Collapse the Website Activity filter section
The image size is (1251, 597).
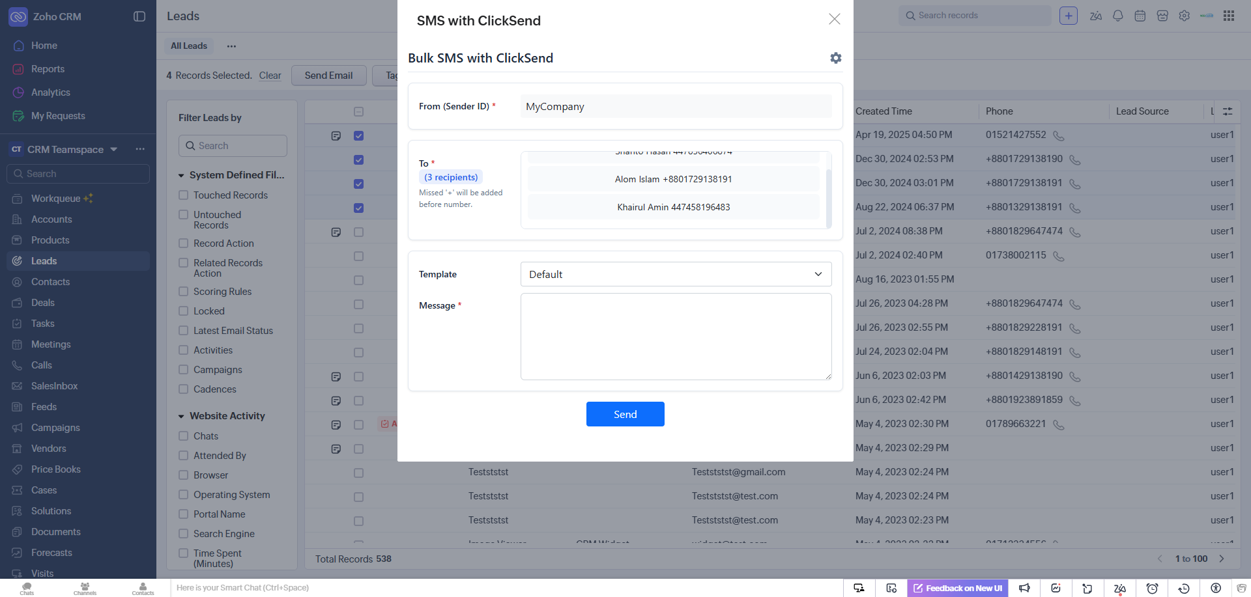tap(181, 416)
